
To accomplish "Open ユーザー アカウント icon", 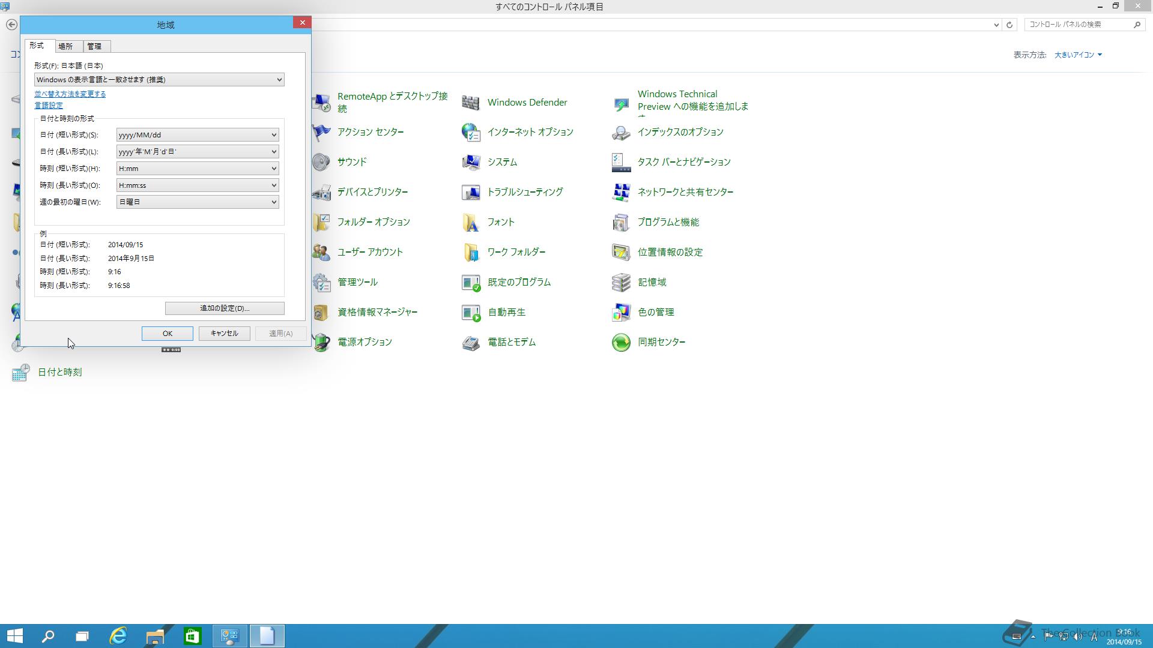I will pyautogui.click(x=321, y=253).
